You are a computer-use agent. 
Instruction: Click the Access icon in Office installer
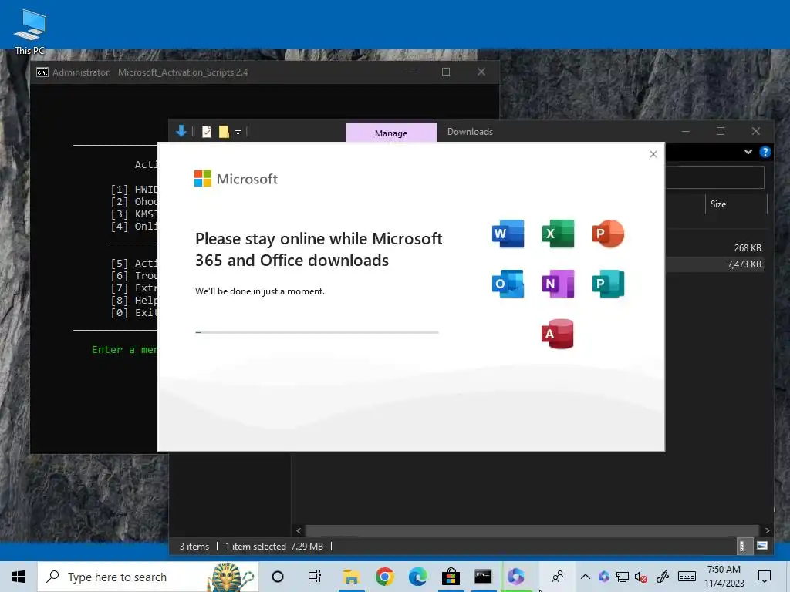558,334
